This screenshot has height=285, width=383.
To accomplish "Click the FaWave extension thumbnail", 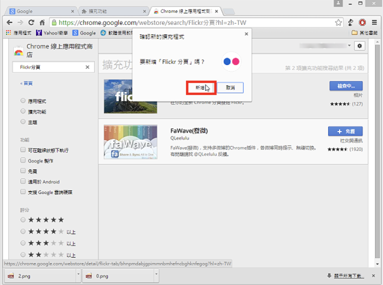I will (130, 142).
